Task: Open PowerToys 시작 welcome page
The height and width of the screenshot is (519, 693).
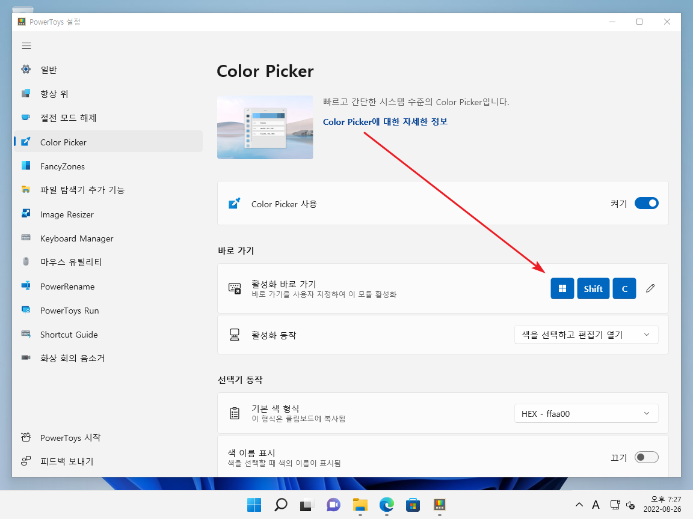Action: tap(108, 437)
